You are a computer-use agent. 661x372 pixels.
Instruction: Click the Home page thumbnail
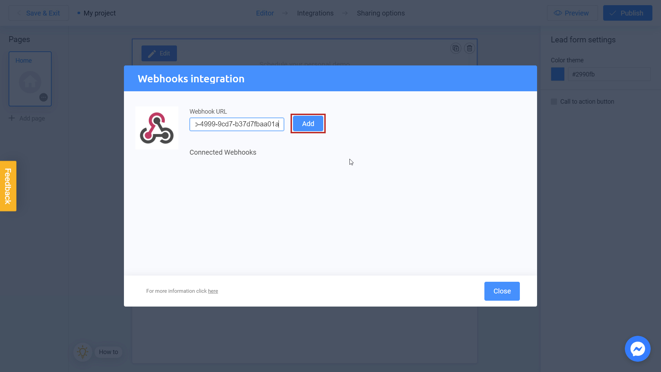(30, 80)
